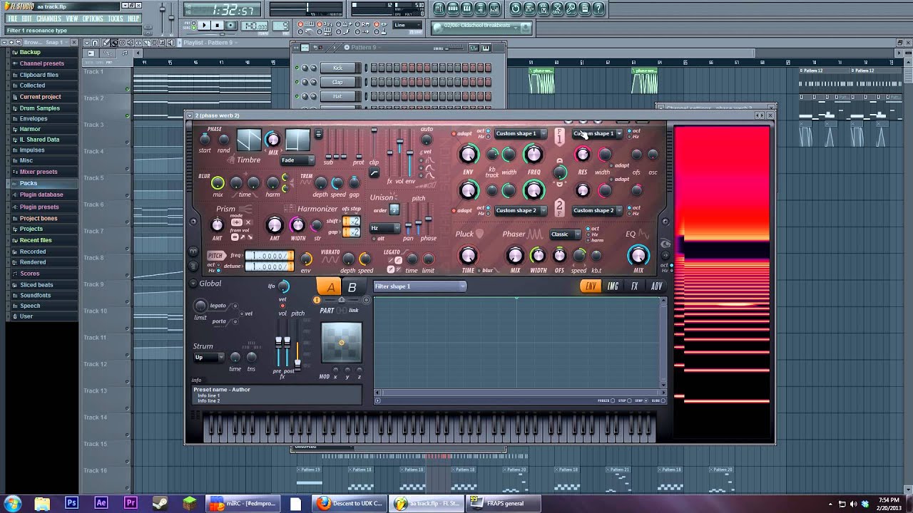
Task: Arm the transport Record button
Action: tap(230, 26)
